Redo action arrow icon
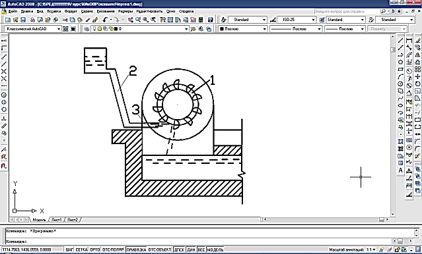 pyautogui.click(x=116, y=20)
